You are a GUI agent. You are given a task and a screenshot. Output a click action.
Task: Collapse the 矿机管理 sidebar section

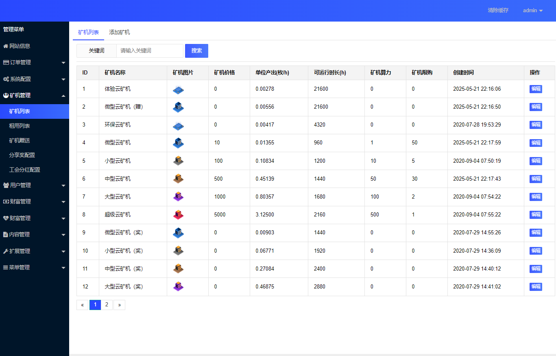tap(35, 95)
